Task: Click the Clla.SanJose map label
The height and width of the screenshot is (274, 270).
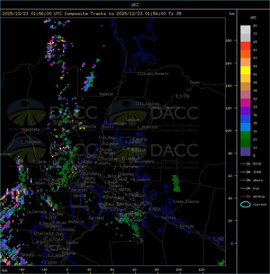Action: coord(147,104)
